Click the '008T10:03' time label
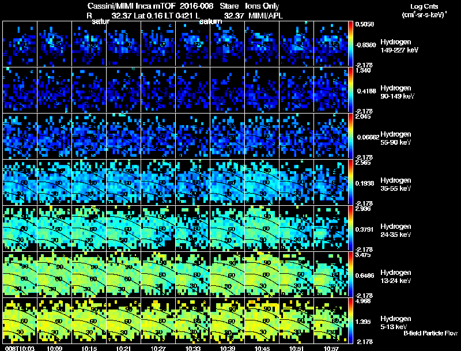 (x=20, y=348)
